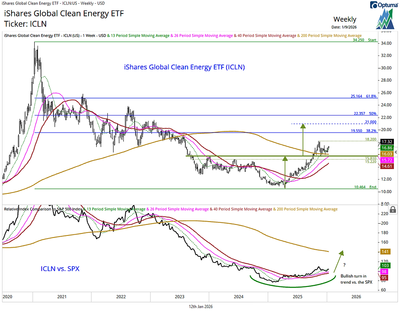Click 40 Period SMA legend in lower pane
400x313 pixels.
[x=241, y=209]
